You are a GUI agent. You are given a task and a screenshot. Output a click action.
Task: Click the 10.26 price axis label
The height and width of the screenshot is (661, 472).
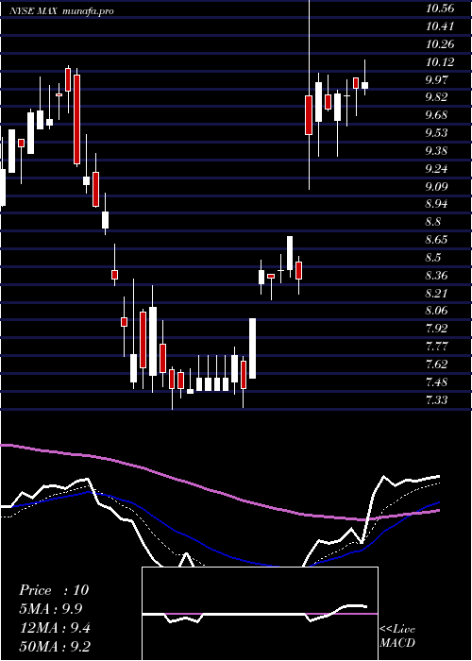[440, 44]
